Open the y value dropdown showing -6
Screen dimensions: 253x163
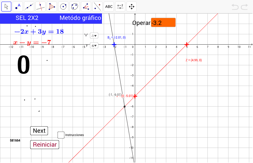point(94,46)
